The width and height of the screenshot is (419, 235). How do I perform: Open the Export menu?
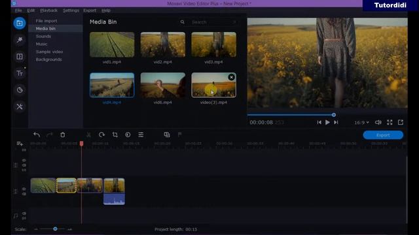pos(90,10)
